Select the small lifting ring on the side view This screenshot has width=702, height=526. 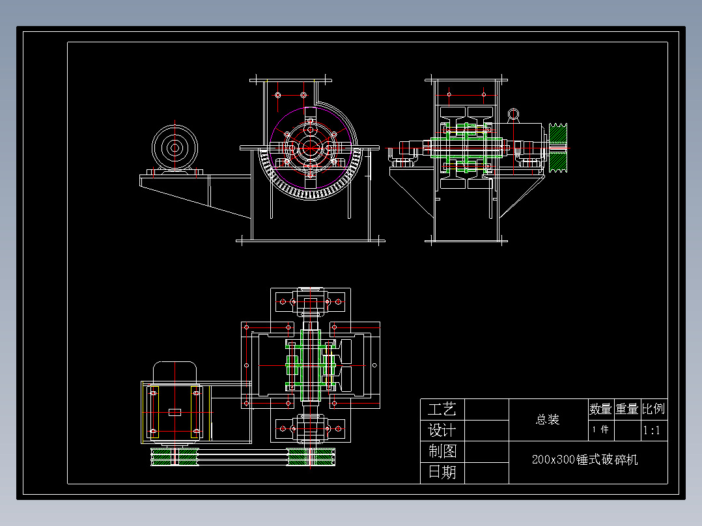pos(512,113)
